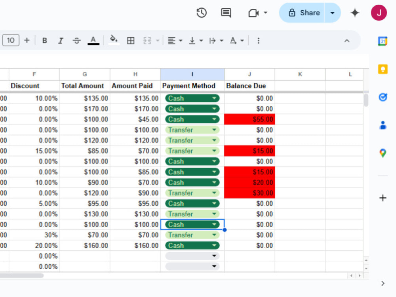This screenshot has height=297, width=396.
Task: Select the $45.00 amount paid cell
Action: [135, 119]
